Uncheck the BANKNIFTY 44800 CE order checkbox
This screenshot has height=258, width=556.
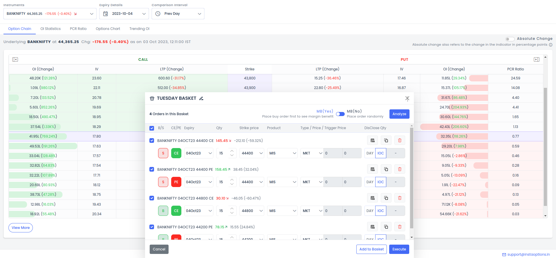[152, 198]
